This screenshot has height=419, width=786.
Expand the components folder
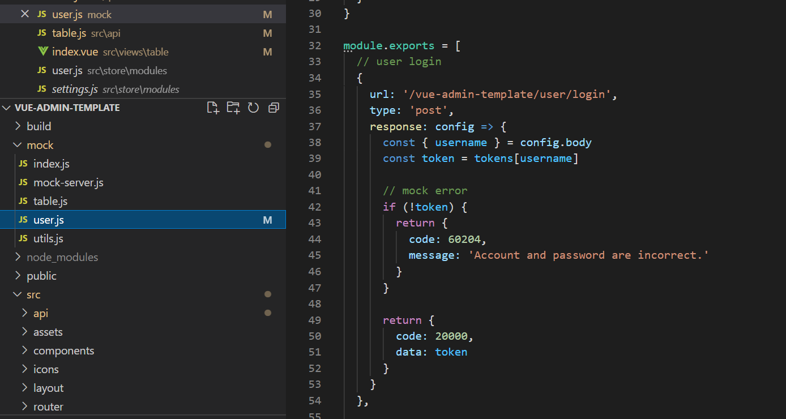(143, 350)
